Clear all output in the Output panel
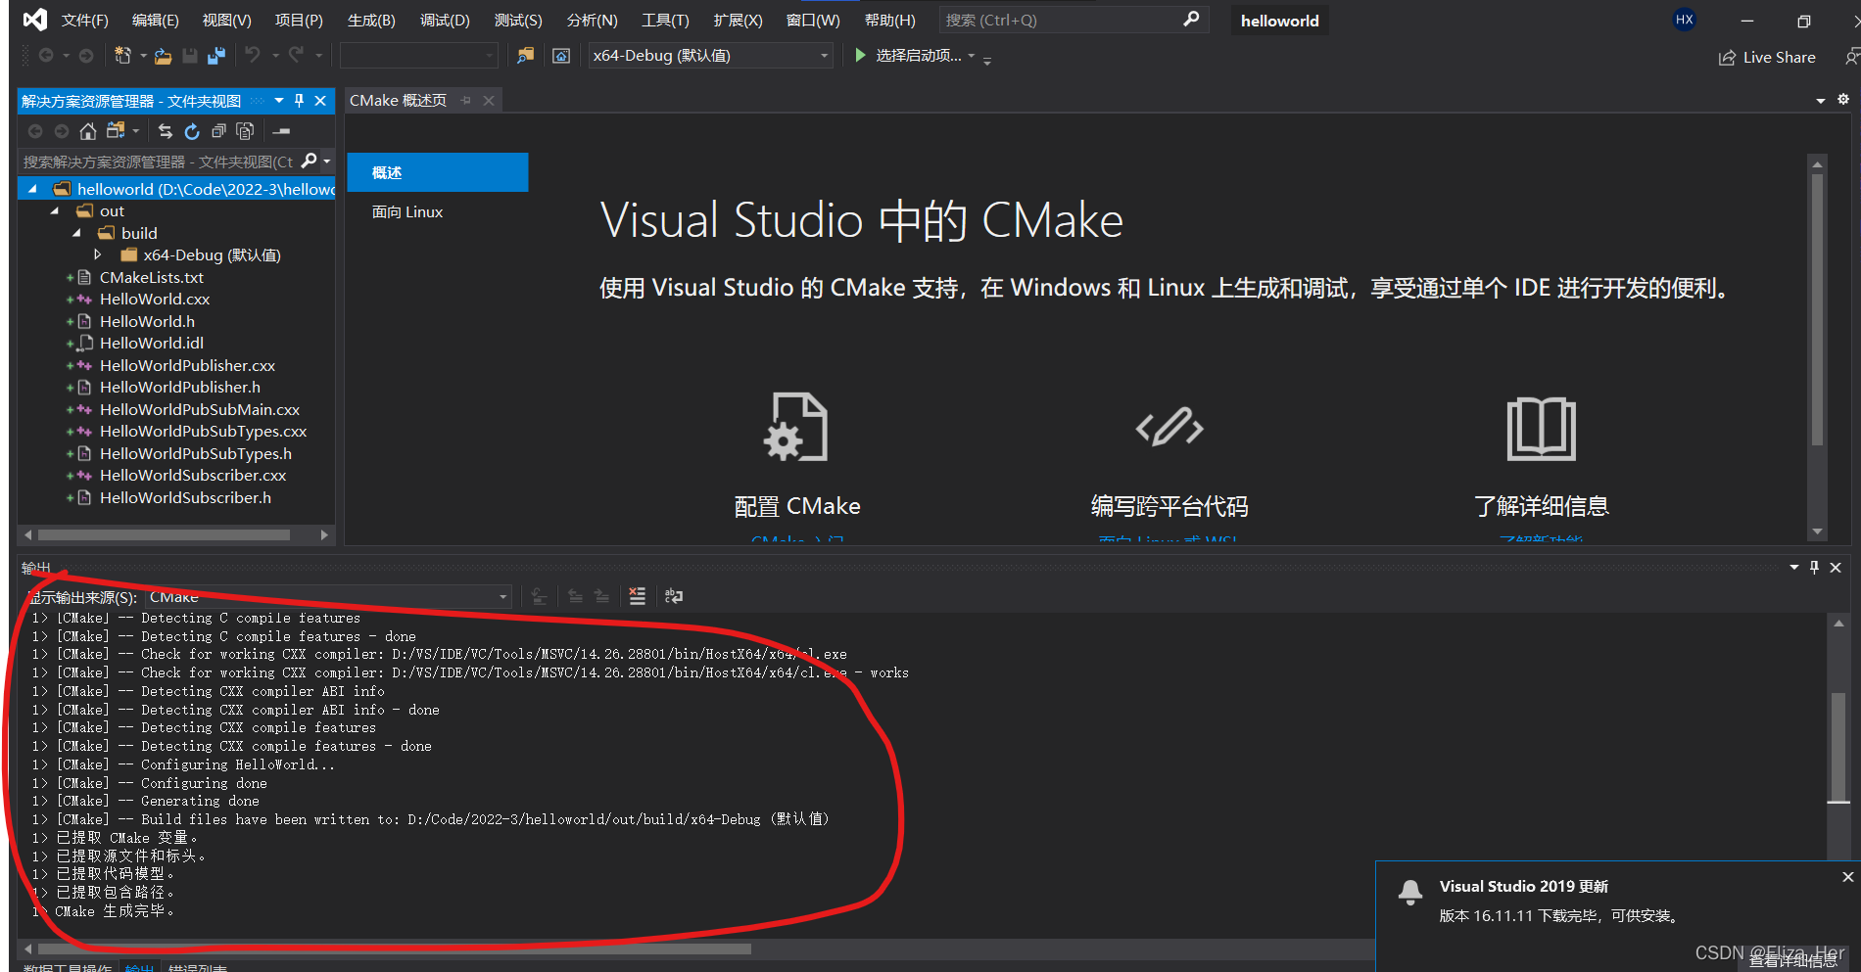Screen dimensions: 1861x972 point(638,596)
